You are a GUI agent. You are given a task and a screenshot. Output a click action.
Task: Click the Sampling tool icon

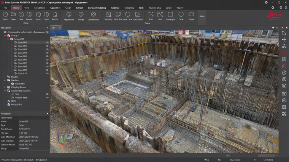pyautogui.click(x=108, y=14)
